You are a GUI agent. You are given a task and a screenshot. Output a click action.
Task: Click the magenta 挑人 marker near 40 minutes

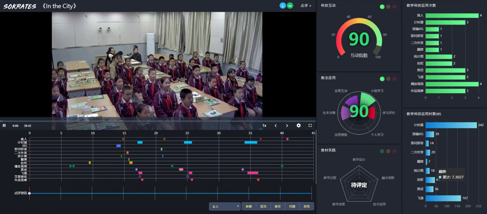point(287,139)
